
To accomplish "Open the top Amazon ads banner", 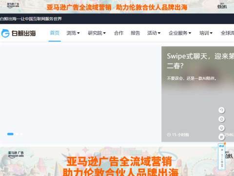I will [x=117, y=7].
